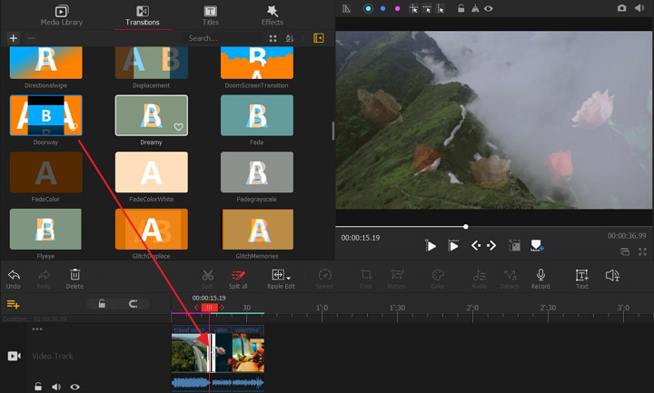Click the transitions Search field
Image resolution: width=654 pixels, height=393 pixels.
tap(223, 38)
